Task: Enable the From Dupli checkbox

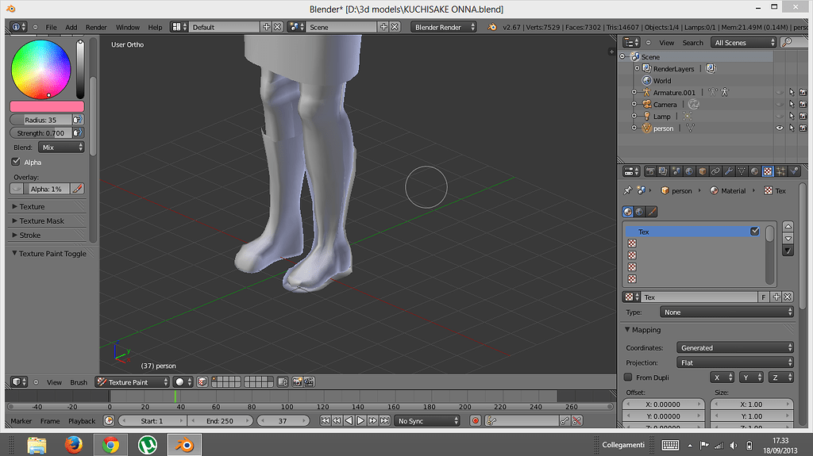Action: 629,377
